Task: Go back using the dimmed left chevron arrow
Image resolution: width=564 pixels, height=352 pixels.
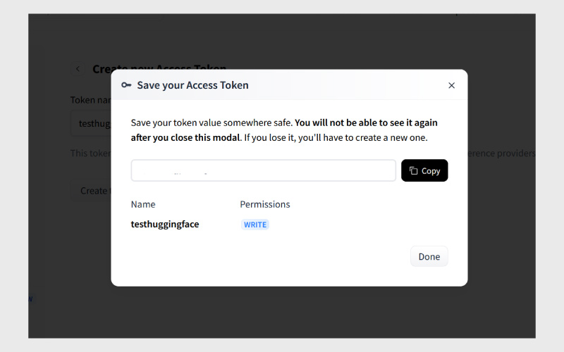Action: click(78, 69)
